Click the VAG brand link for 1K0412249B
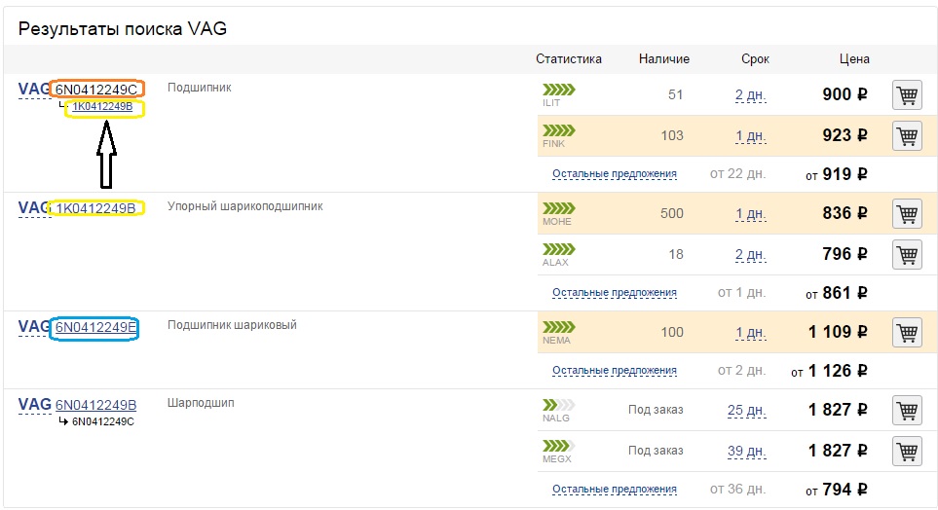This screenshot has width=938, height=510. [34, 208]
